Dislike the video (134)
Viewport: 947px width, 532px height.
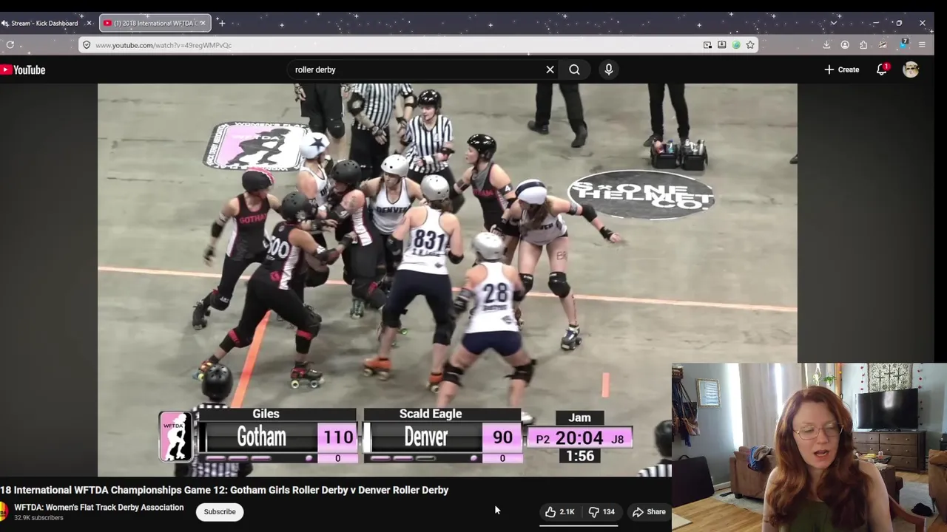click(601, 511)
